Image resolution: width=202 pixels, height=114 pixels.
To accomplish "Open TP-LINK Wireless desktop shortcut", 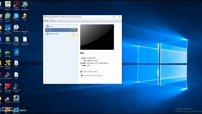I will [8, 6].
